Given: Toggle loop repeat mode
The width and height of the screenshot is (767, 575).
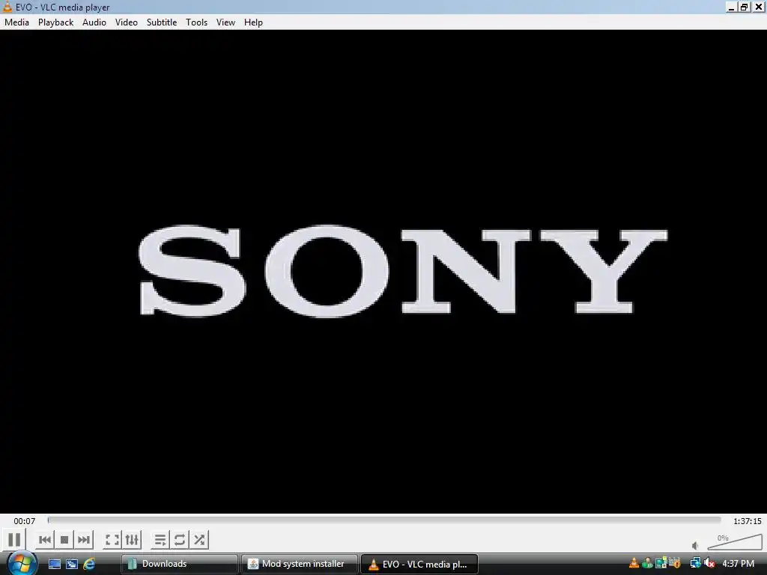Looking at the screenshot, I should coord(180,540).
